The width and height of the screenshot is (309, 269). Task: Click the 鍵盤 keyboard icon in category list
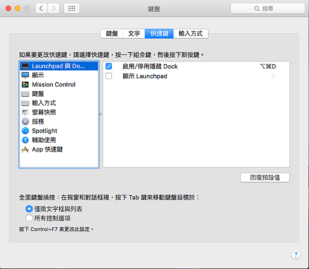pyautogui.click(x=25, y=94)
